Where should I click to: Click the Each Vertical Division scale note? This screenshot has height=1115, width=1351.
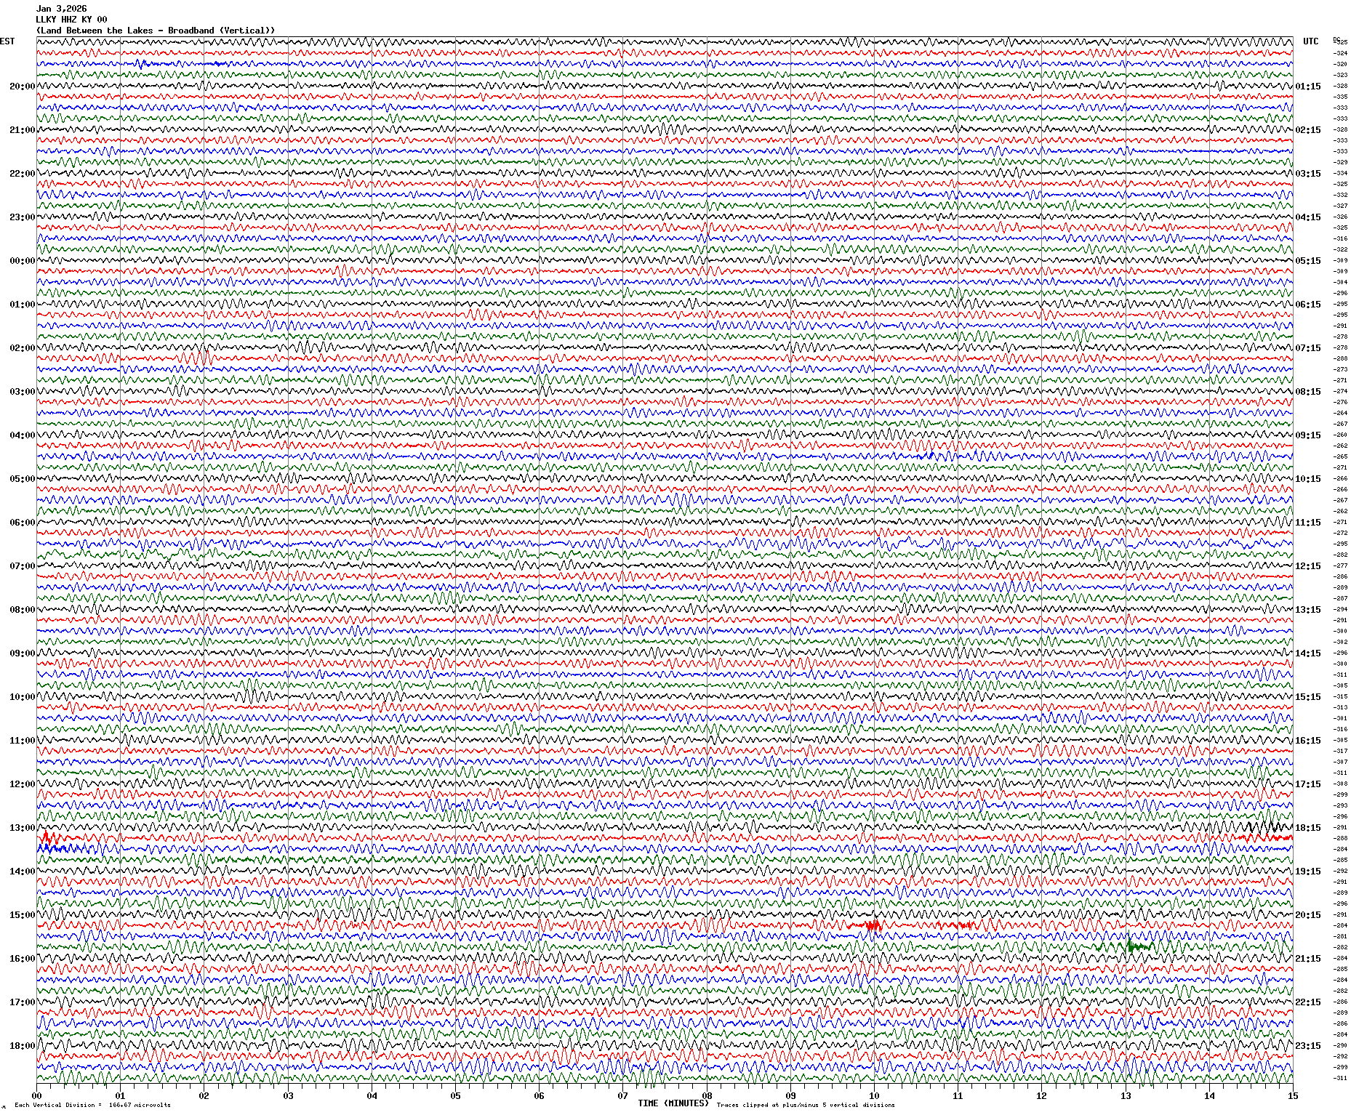point(92,1106)
